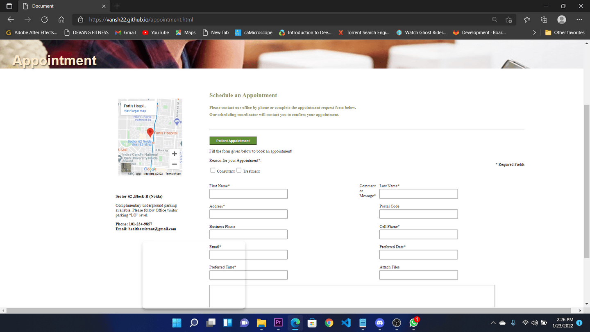
Task: Focus the First Name field
Action: coord(248,194)
